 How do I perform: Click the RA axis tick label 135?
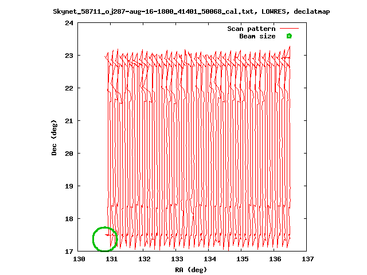(x=242, y=259)
